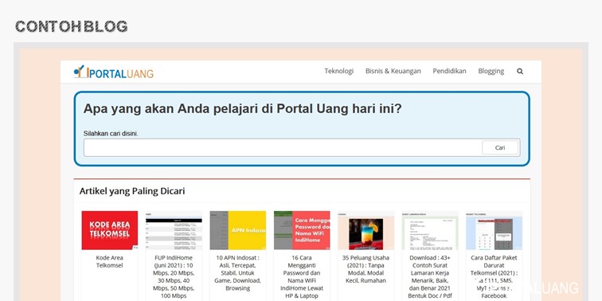Click '35 Peluang Usaha (2021)' article link
602x301 pixels.
(x=365, y=269)
